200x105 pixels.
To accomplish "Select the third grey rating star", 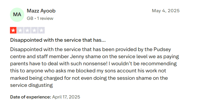I will 27,30.
